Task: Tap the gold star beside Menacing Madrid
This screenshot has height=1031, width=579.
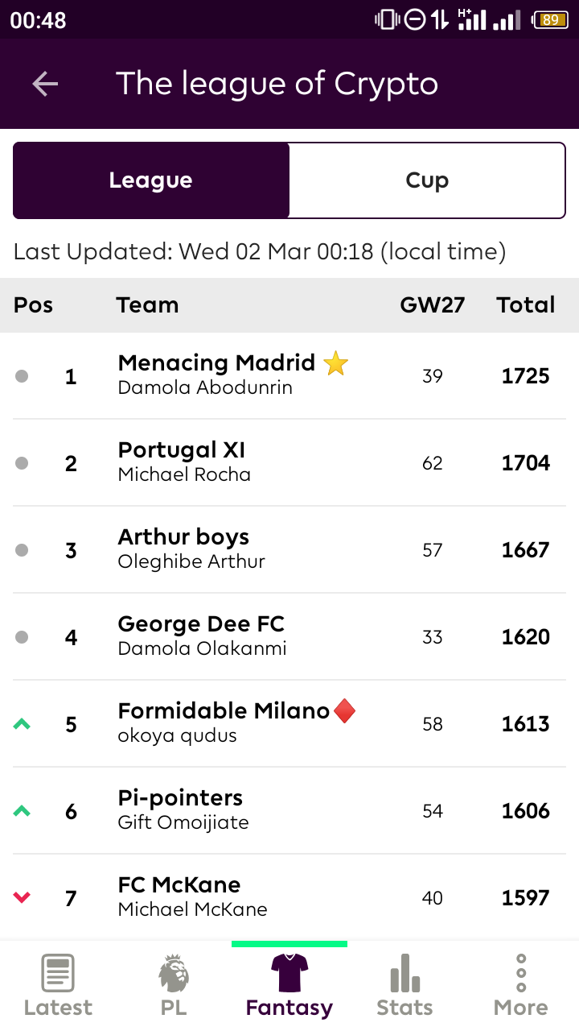Action: pos(335,364)
